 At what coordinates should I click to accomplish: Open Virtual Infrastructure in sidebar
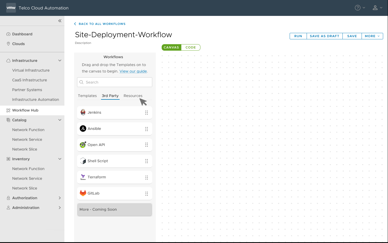pyautogui.click(x=31, y=70)
